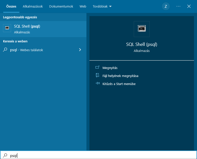197x159 pixels.
Task: Close the search panel
Action: point(189,6)
